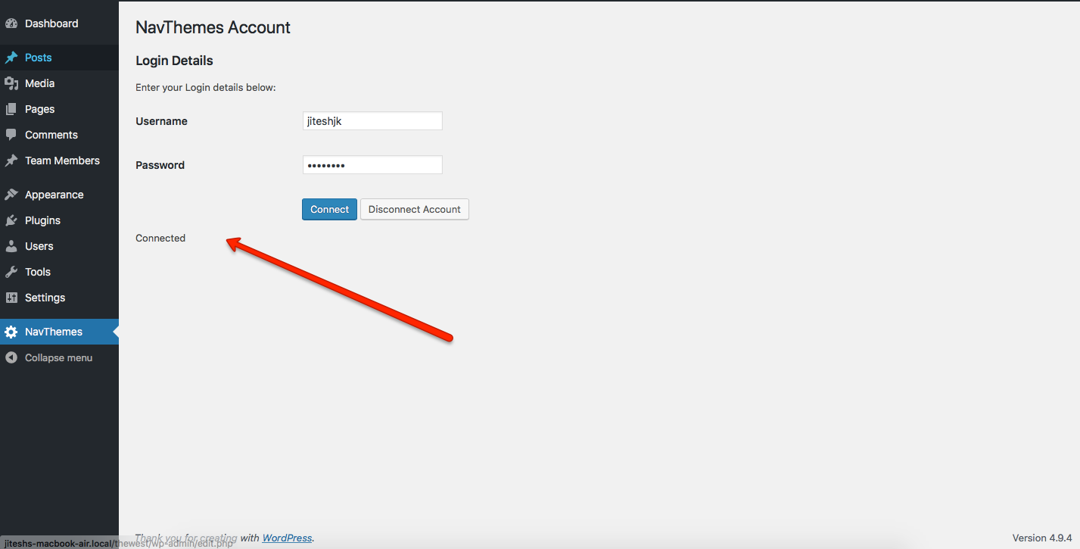Follow the WordPress footer link
This screenshot has width=1080, height=549.
pos(287,538)
